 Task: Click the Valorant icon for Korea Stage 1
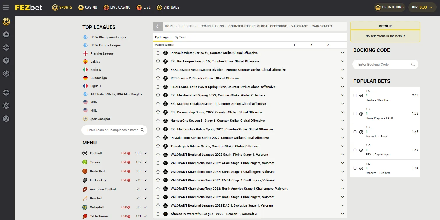point(165,172)
